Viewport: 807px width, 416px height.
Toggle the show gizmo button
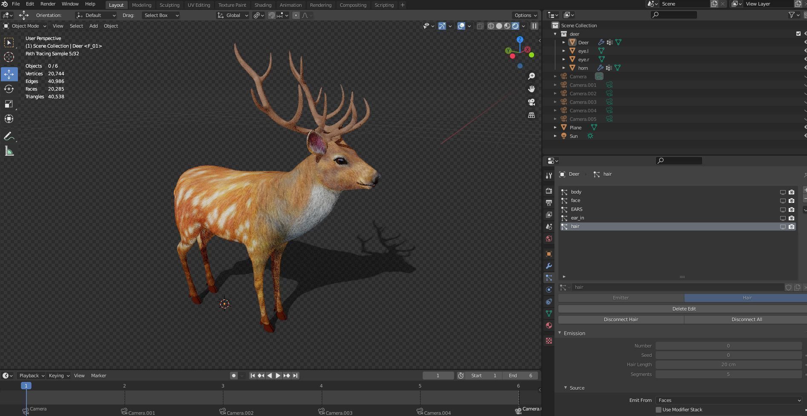tap(442, 26)
